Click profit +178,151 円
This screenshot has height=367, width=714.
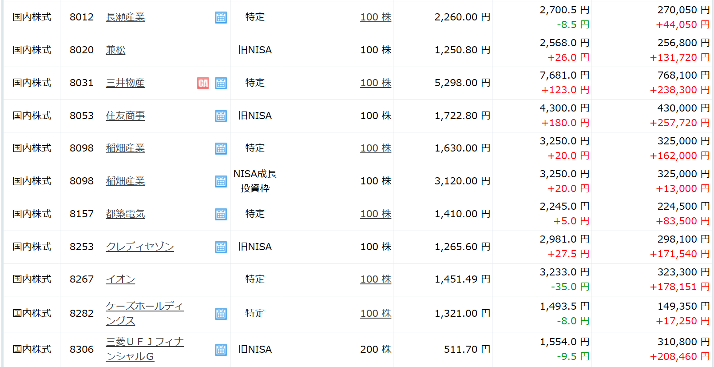(680, 287)
